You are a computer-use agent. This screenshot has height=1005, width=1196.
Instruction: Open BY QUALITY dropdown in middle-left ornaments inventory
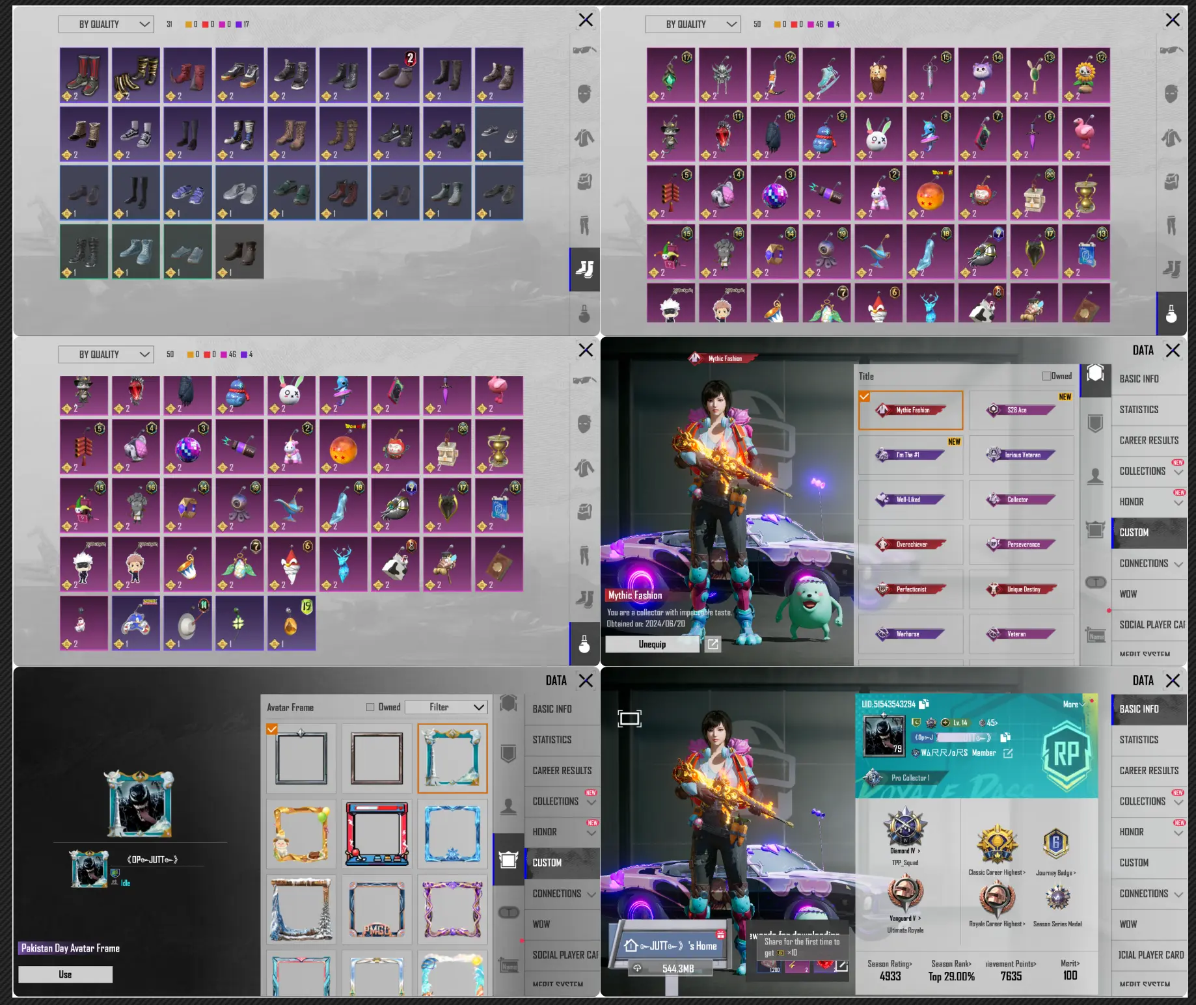pos(106,355)
